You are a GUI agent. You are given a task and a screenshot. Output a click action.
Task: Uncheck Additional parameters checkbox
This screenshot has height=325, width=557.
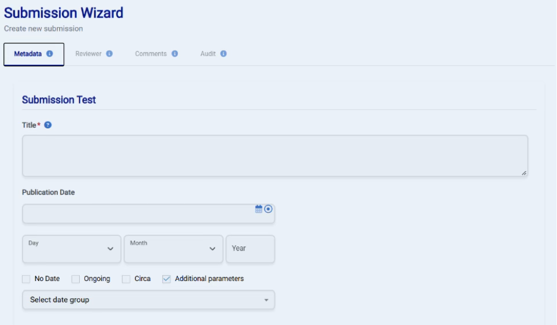click(x=166, y=279)
